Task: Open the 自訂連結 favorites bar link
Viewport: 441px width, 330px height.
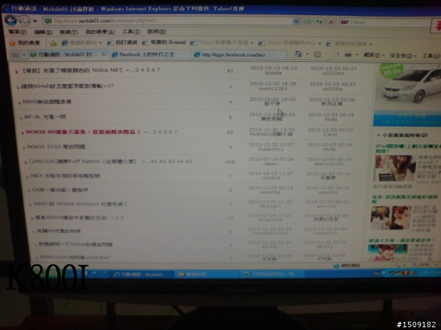Action: coord(123,43)
